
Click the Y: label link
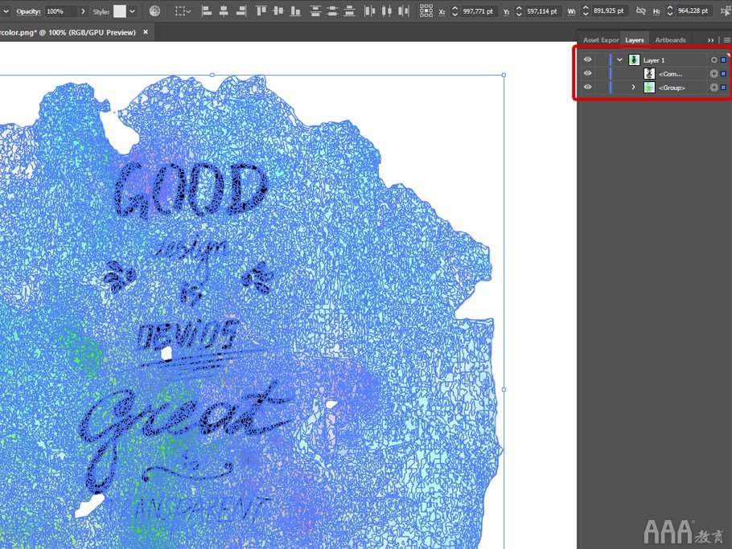coord(506,12)
